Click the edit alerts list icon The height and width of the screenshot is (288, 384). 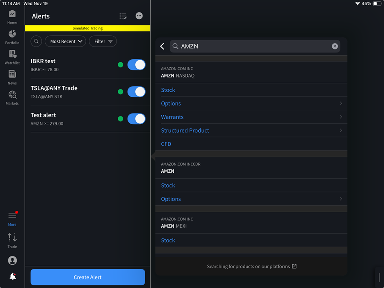coord(123,16)
